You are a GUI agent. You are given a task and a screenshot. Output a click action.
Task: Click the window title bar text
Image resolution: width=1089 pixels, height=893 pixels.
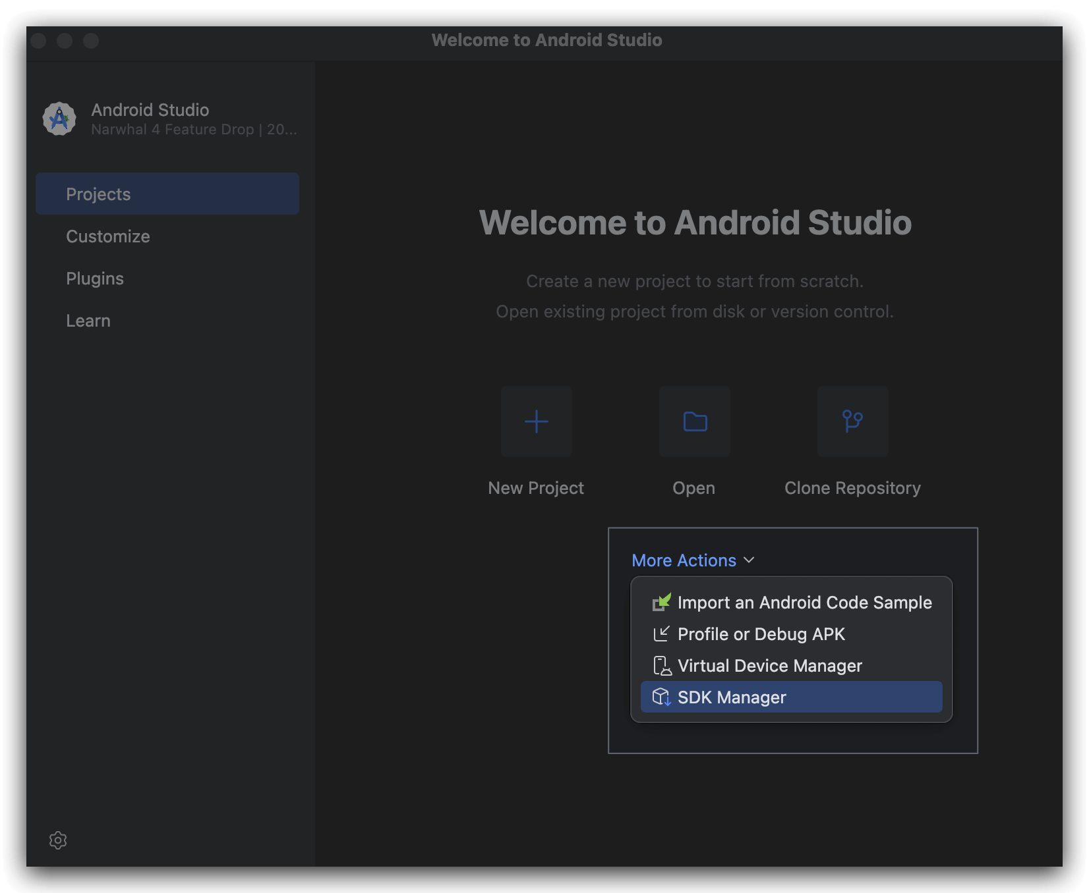click(546, 40)
